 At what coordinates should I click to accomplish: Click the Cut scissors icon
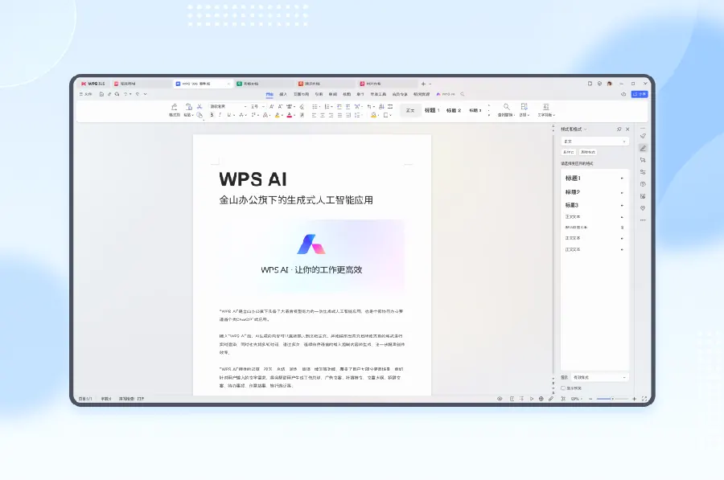pyautogui.click(x=200, y=107)
